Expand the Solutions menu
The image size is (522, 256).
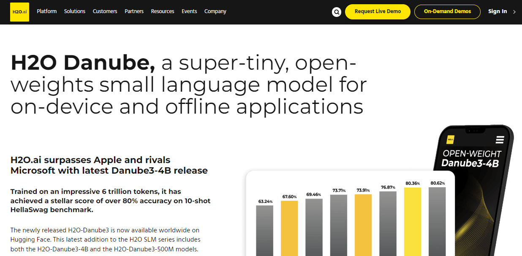(x=75, y=11)
